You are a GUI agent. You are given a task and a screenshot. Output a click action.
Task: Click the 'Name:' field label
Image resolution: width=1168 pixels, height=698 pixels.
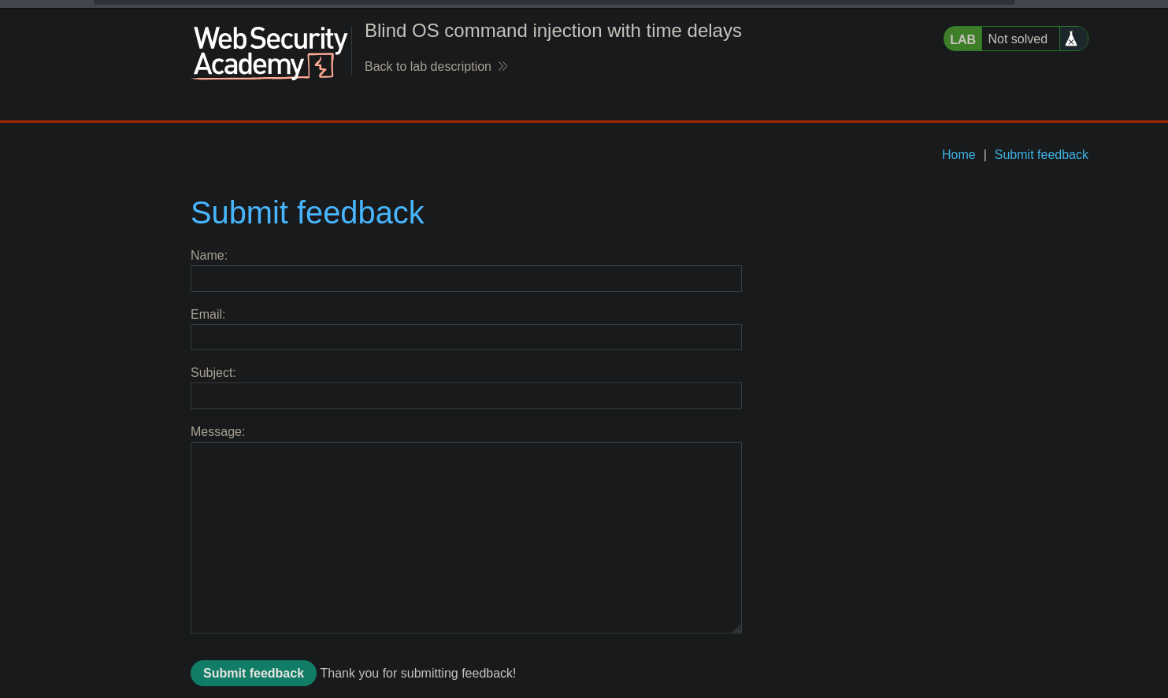pos(209,256)
